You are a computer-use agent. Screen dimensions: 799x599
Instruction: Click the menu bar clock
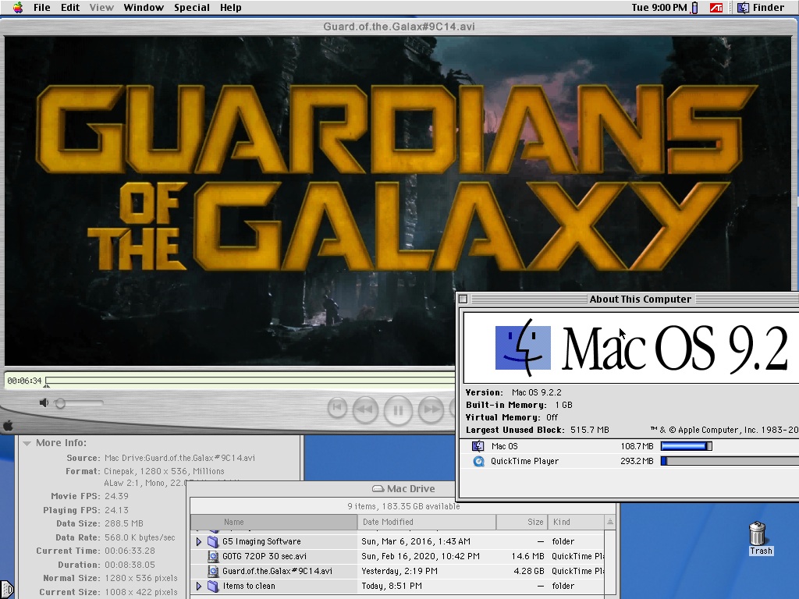pyautogui.click(x=659, y=8)
